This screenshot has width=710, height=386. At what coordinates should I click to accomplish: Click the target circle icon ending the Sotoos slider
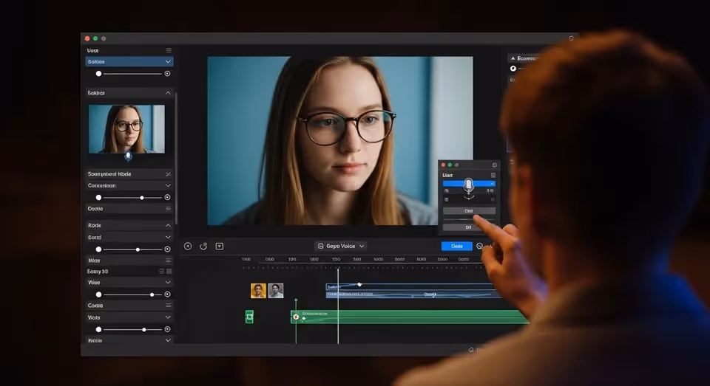tap(167, 74)
